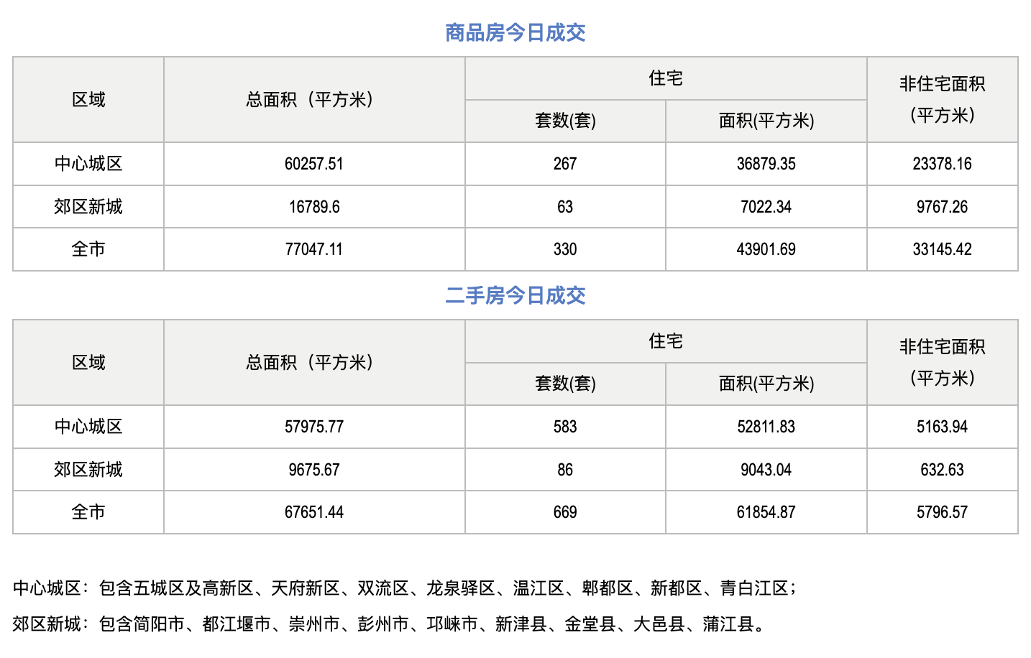Screen dimensions: 1031x658
Task: Click the cell showing 63
Action: tap(565, 207)
